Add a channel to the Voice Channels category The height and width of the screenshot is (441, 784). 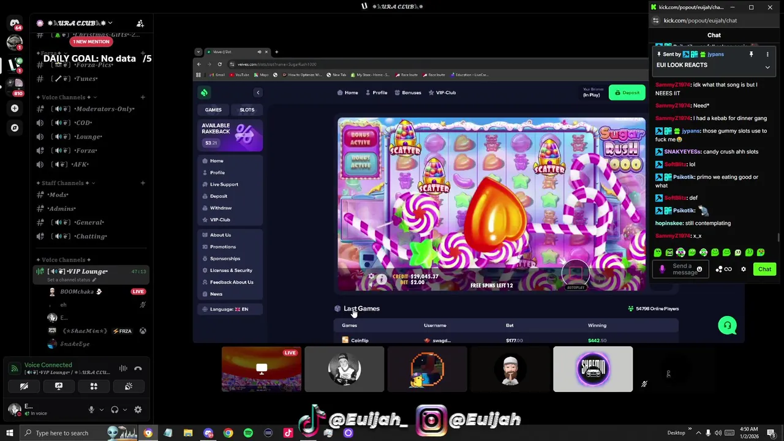tap(143, 97)
